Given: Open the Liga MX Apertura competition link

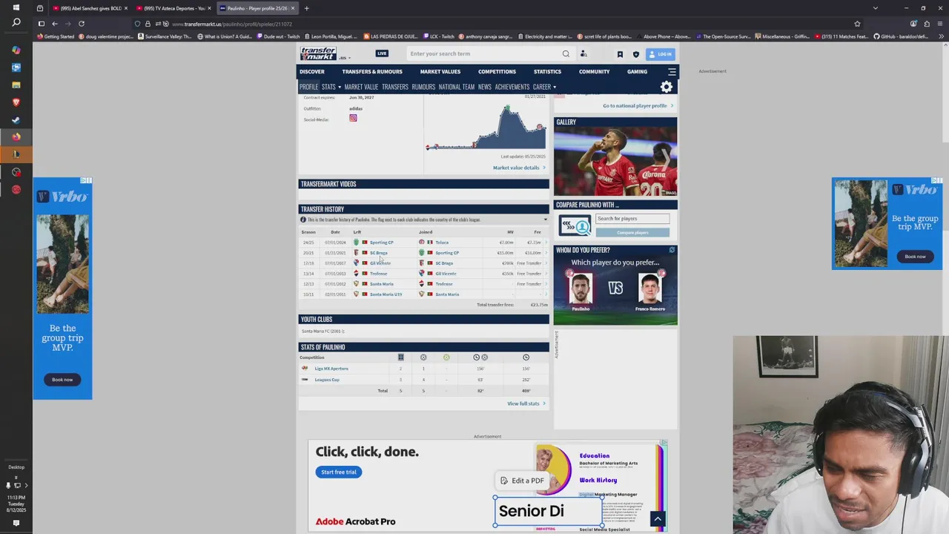Looking at the screenshot, I should coord(331,369).
